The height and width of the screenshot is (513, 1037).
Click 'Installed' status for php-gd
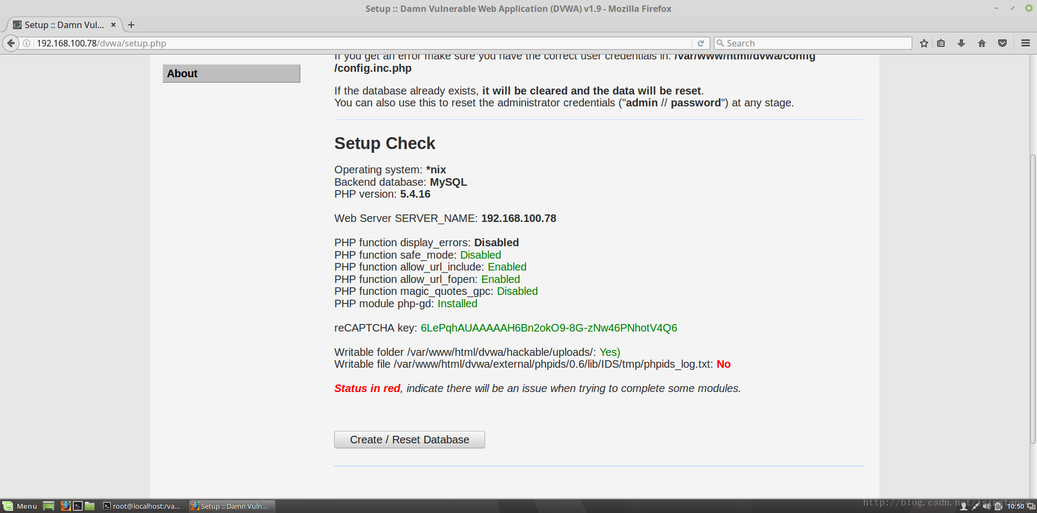(x=457, y=303)
